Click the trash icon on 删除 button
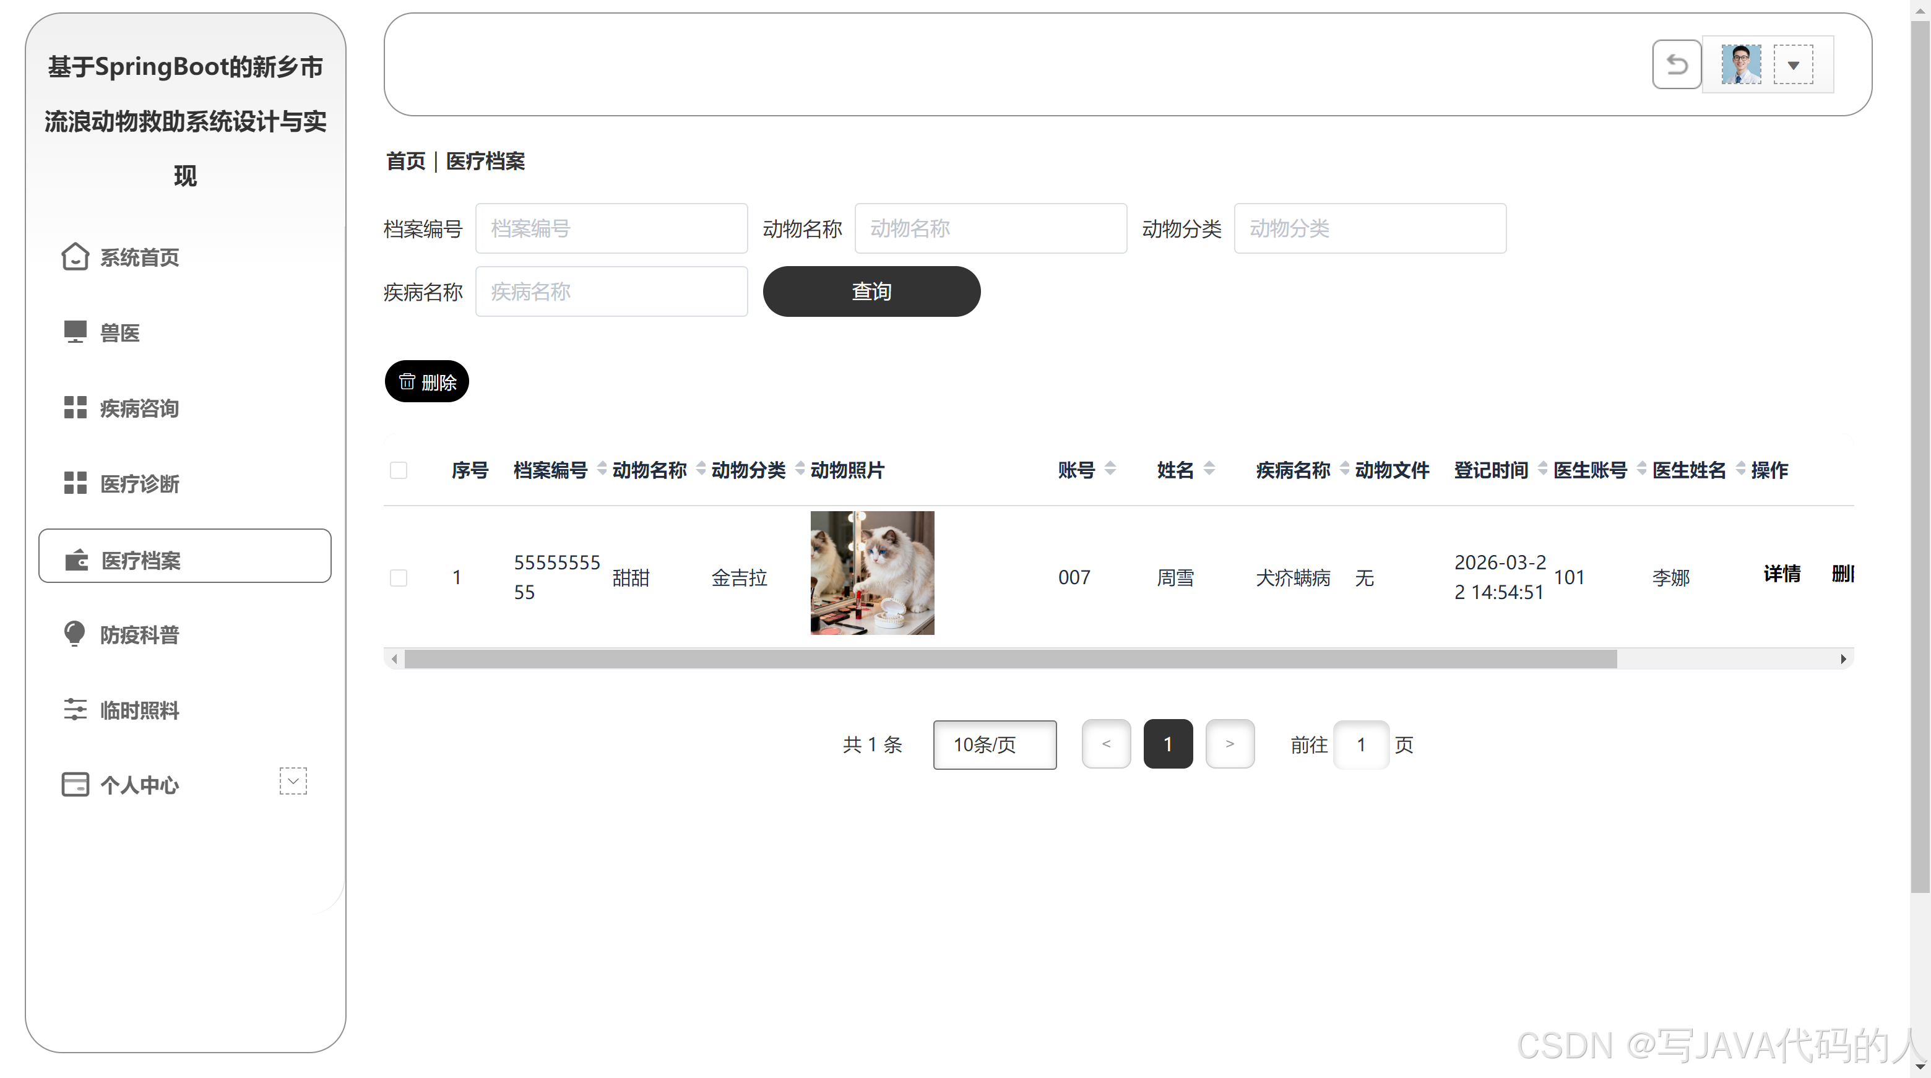Viewport: 1931px width, 1078px height. pos(407,382)
